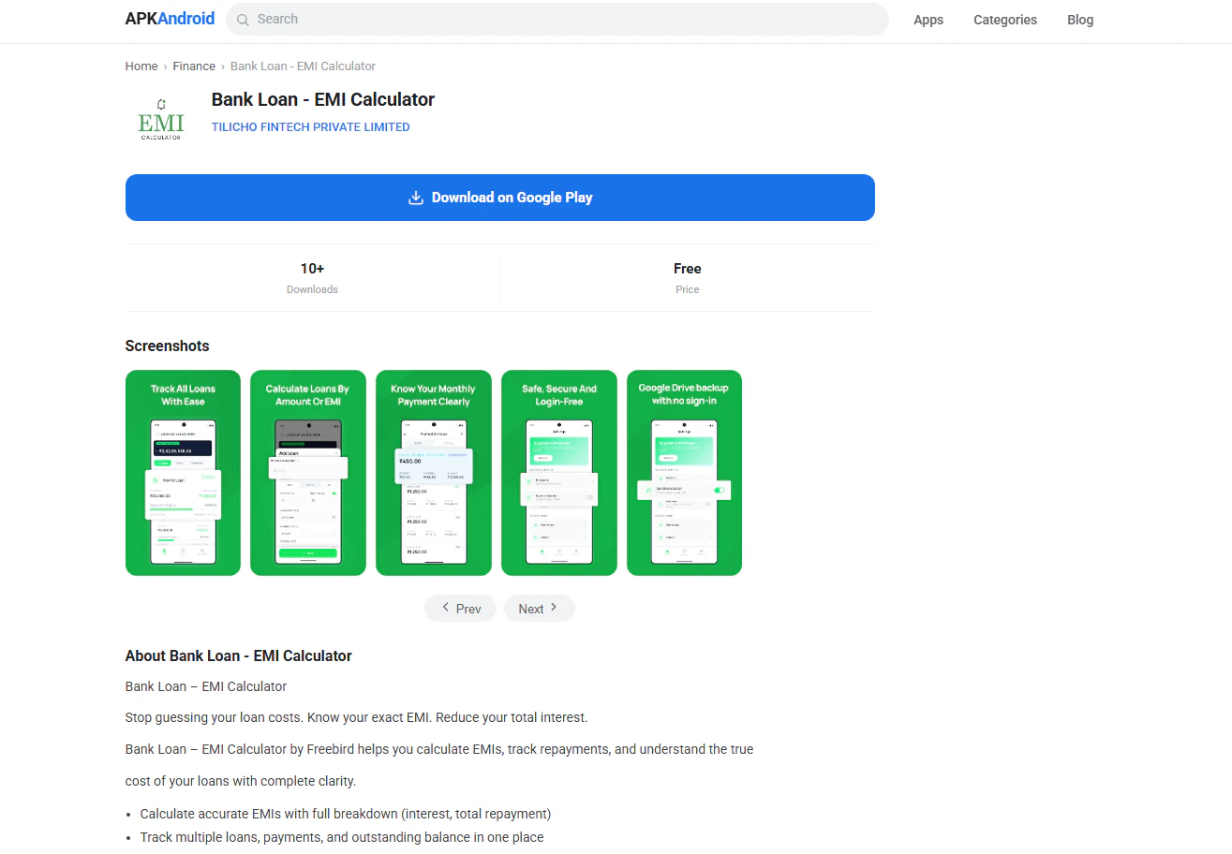Click 'Calculate accurate EMIs with full breakdown' bullet

[346, 814]
